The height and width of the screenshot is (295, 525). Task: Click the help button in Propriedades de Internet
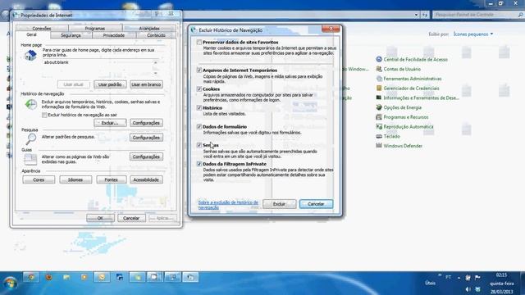click(x=157, y=14)
